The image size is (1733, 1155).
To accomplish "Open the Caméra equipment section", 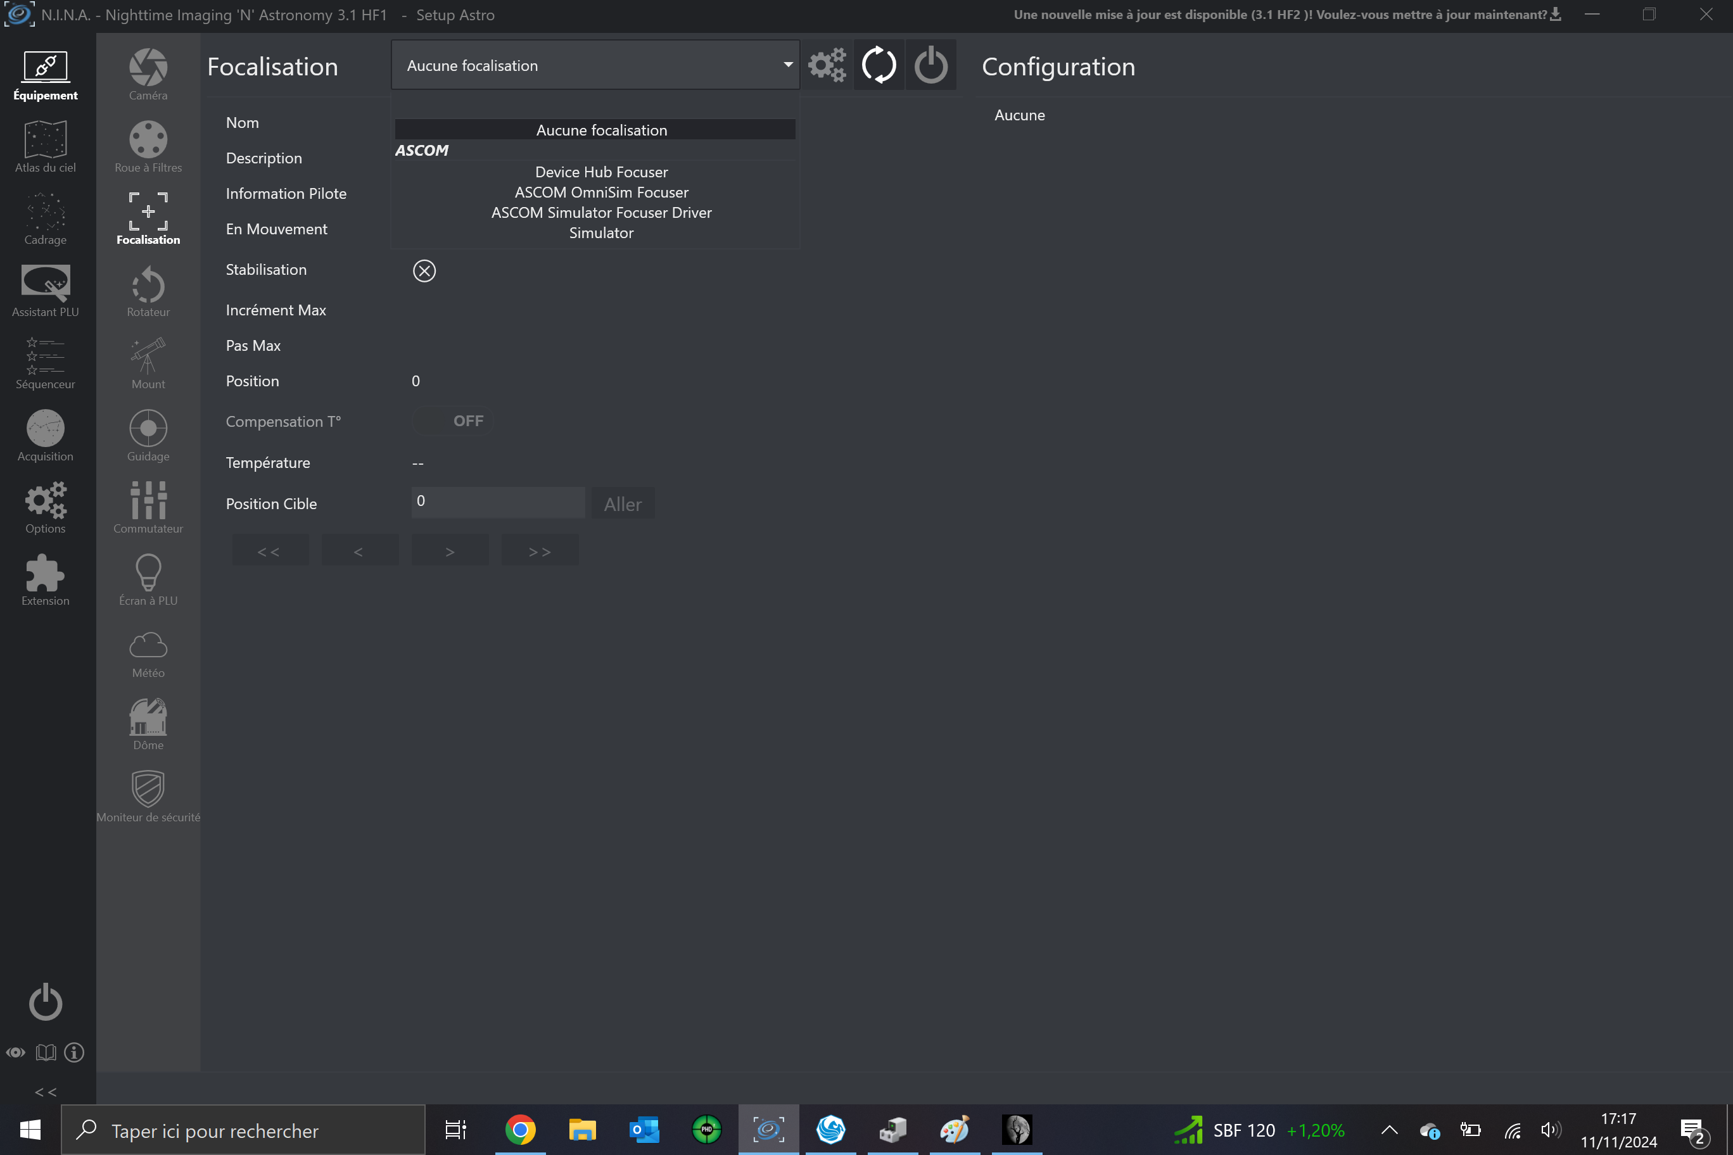I will click(148, 73).
